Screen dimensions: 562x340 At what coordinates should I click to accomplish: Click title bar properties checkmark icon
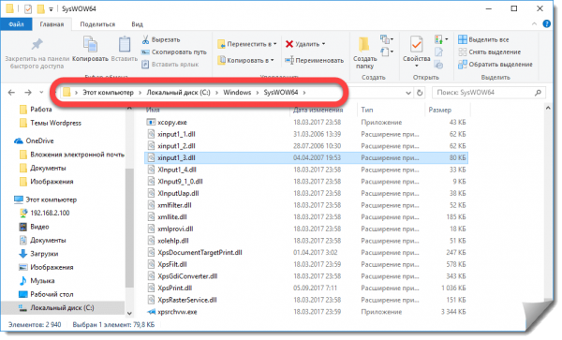point(28,8)
